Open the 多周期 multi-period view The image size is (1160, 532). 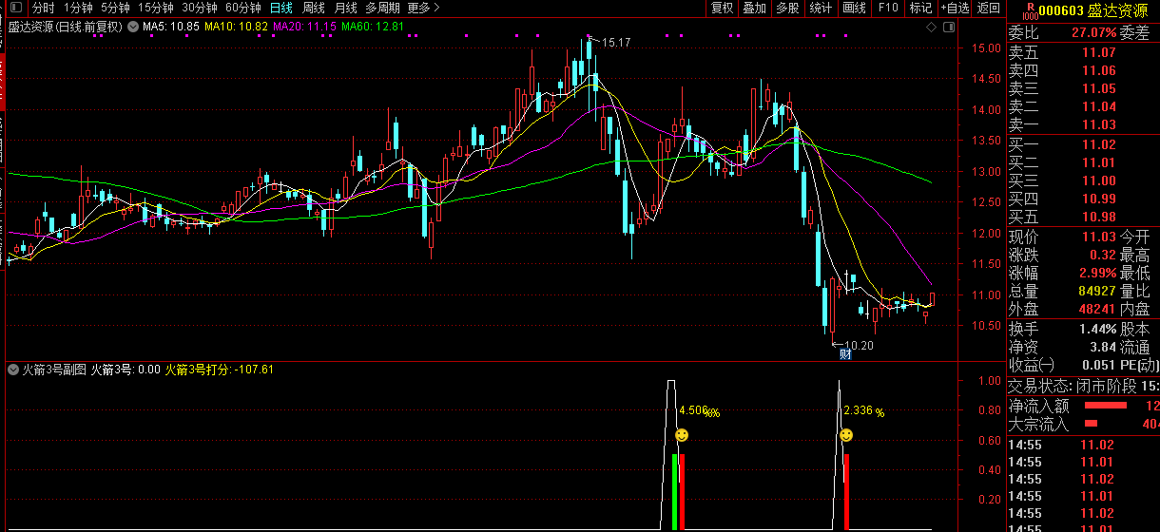[382, 8]
